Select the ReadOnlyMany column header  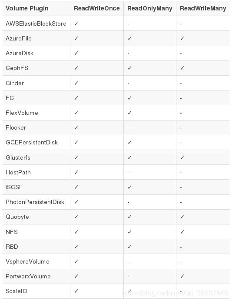pos(150,8)
